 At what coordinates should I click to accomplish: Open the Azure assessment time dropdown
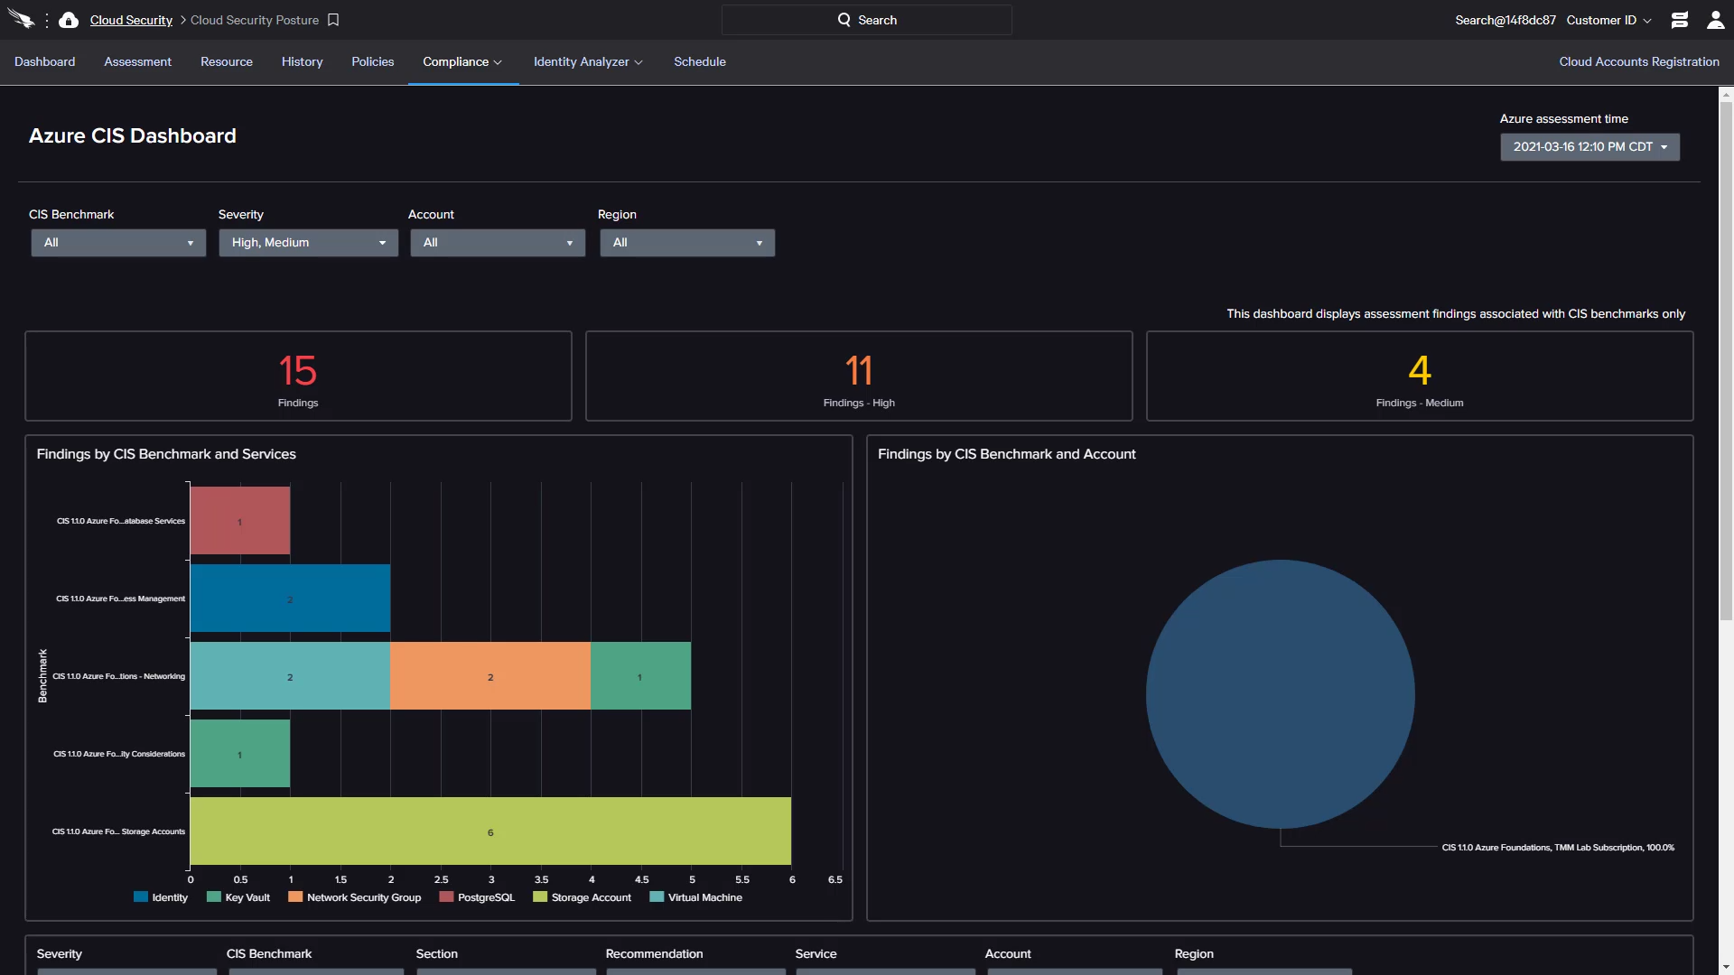click(x=1589, y=146)
